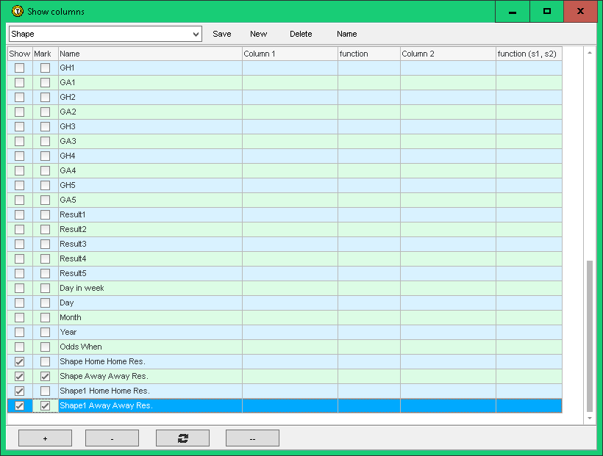603x456 pixels.
Task: Tick the Show checkbox for Odds When
Action: coord(20,347)
